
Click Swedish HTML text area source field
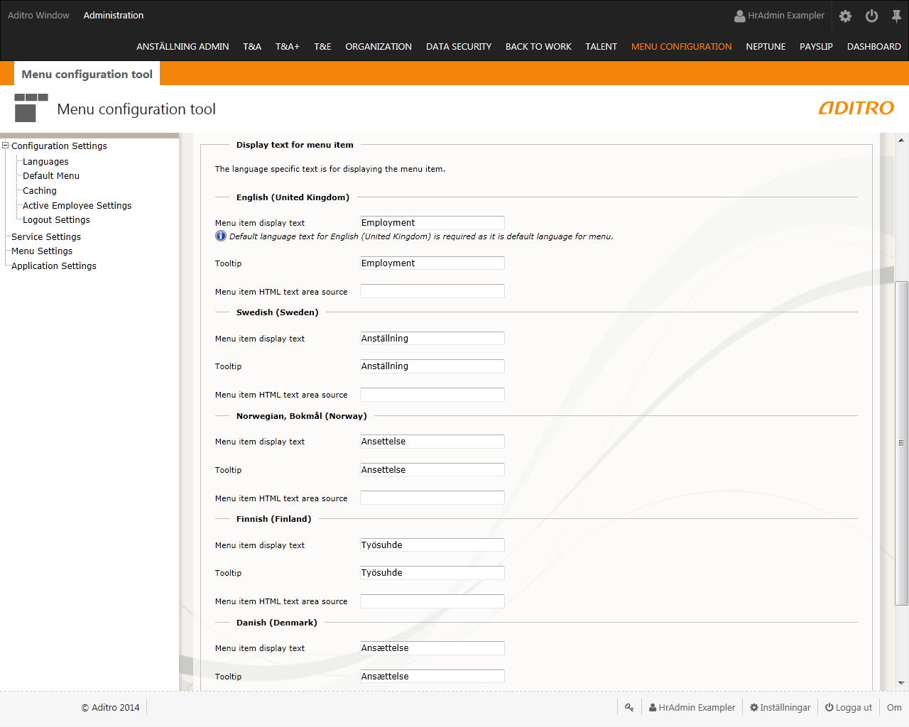[x=432, y=395]
